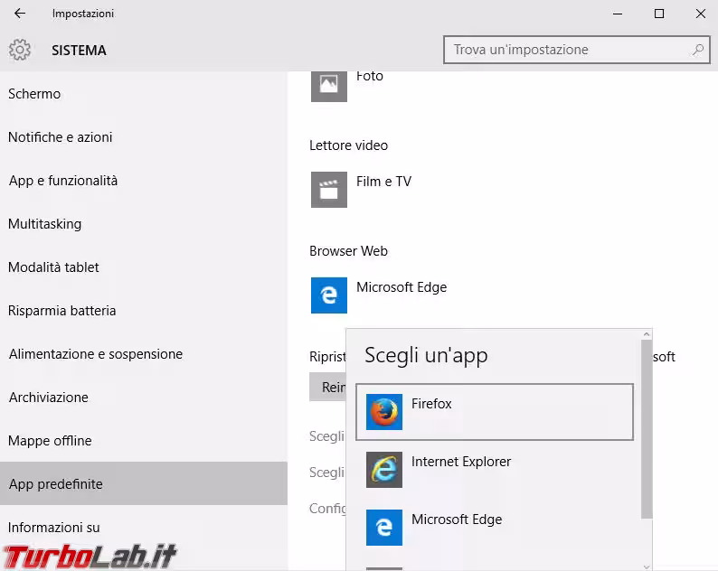The height and width of the screenshot is (571, 718).
Task: Choose the Firefox icon in app list
Action: [x=384, y=412]
